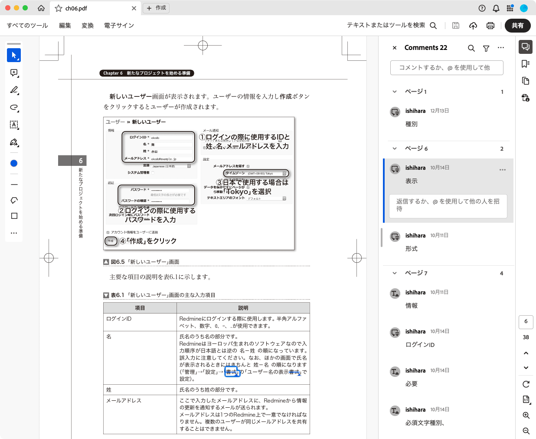Image resolution: width=536 pixels, height=439 pixels.
Task: Select the highlighter tool
Action: click(14, 90)
